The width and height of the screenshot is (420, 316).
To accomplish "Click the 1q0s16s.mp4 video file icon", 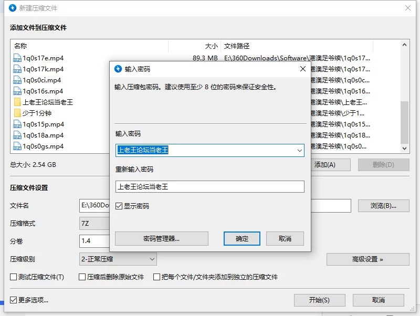I will pos(16,91).
